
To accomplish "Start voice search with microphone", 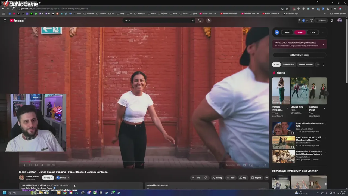I will click(209, 20).
